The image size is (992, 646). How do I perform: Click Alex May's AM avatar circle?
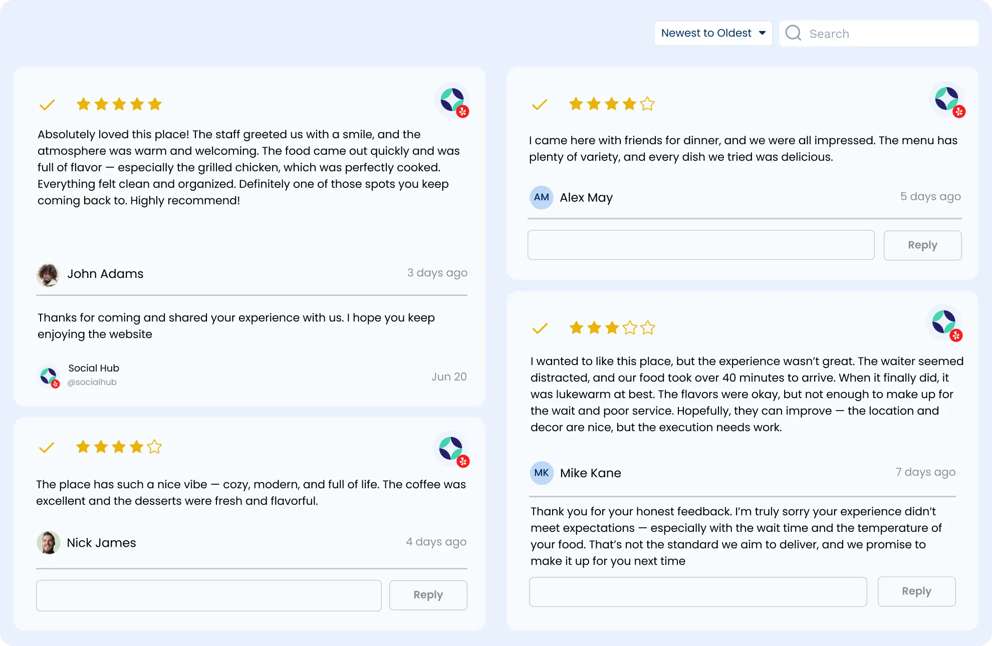[x=542, y=197]
